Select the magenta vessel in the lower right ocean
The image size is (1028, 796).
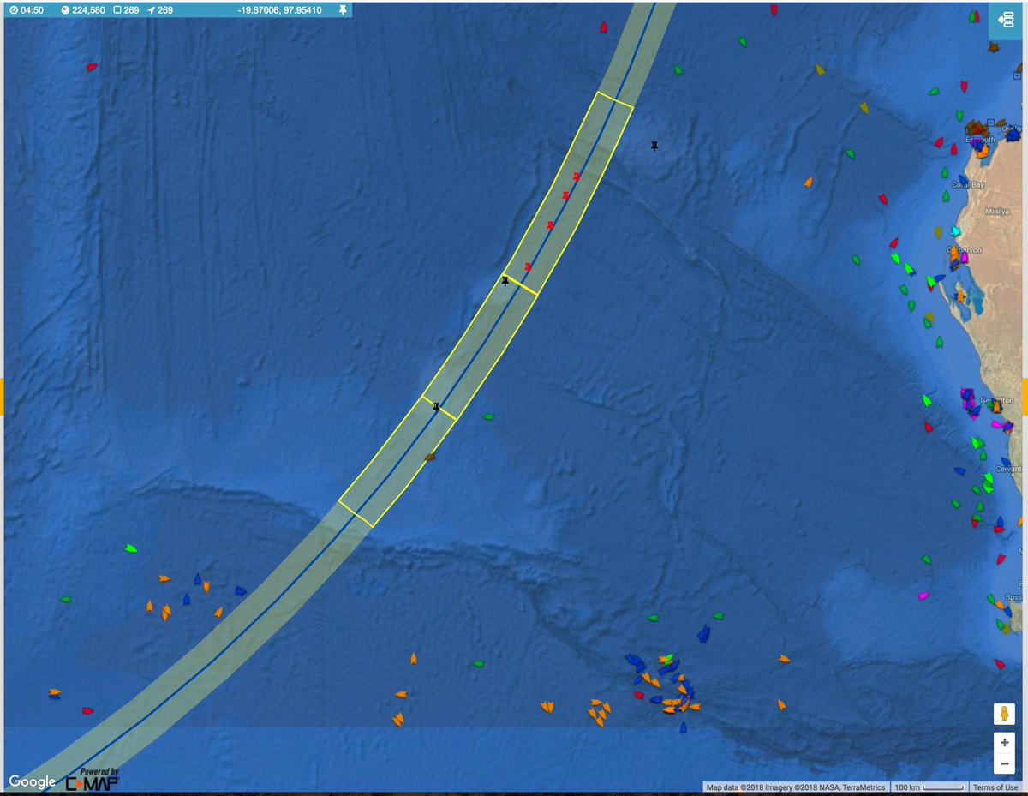coord(923,595)
